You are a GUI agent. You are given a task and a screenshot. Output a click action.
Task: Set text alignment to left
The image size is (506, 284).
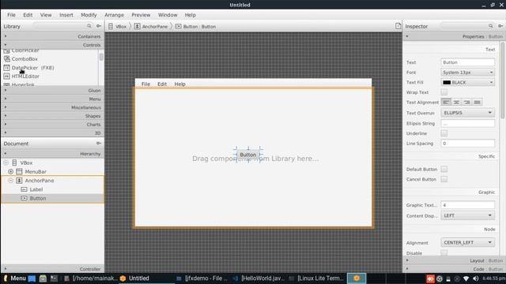point(446,102)
